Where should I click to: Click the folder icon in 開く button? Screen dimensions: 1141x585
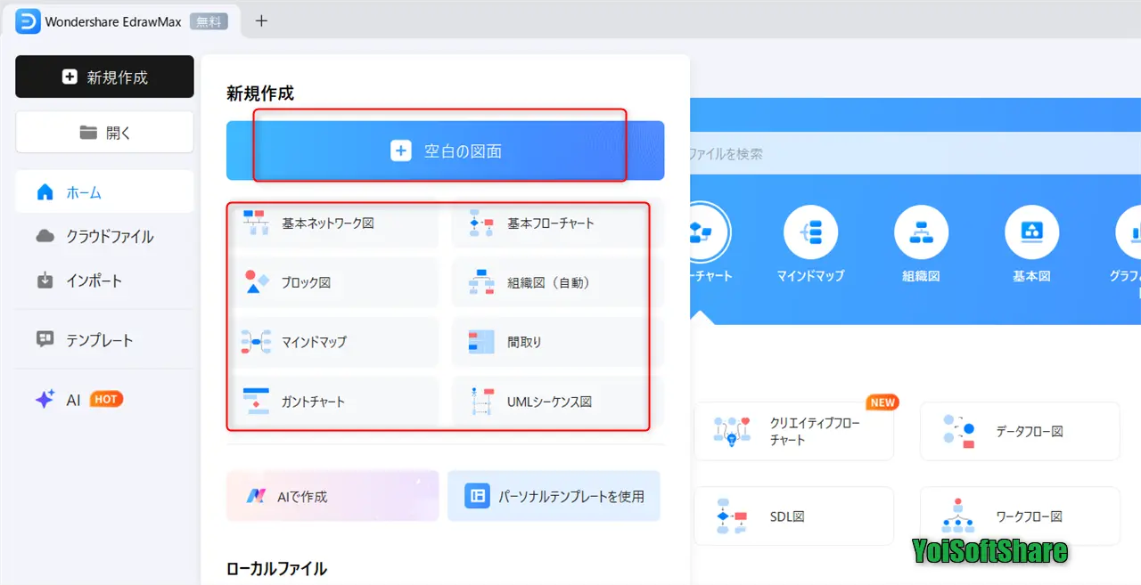pyautogui.click(x=88, y=133)
